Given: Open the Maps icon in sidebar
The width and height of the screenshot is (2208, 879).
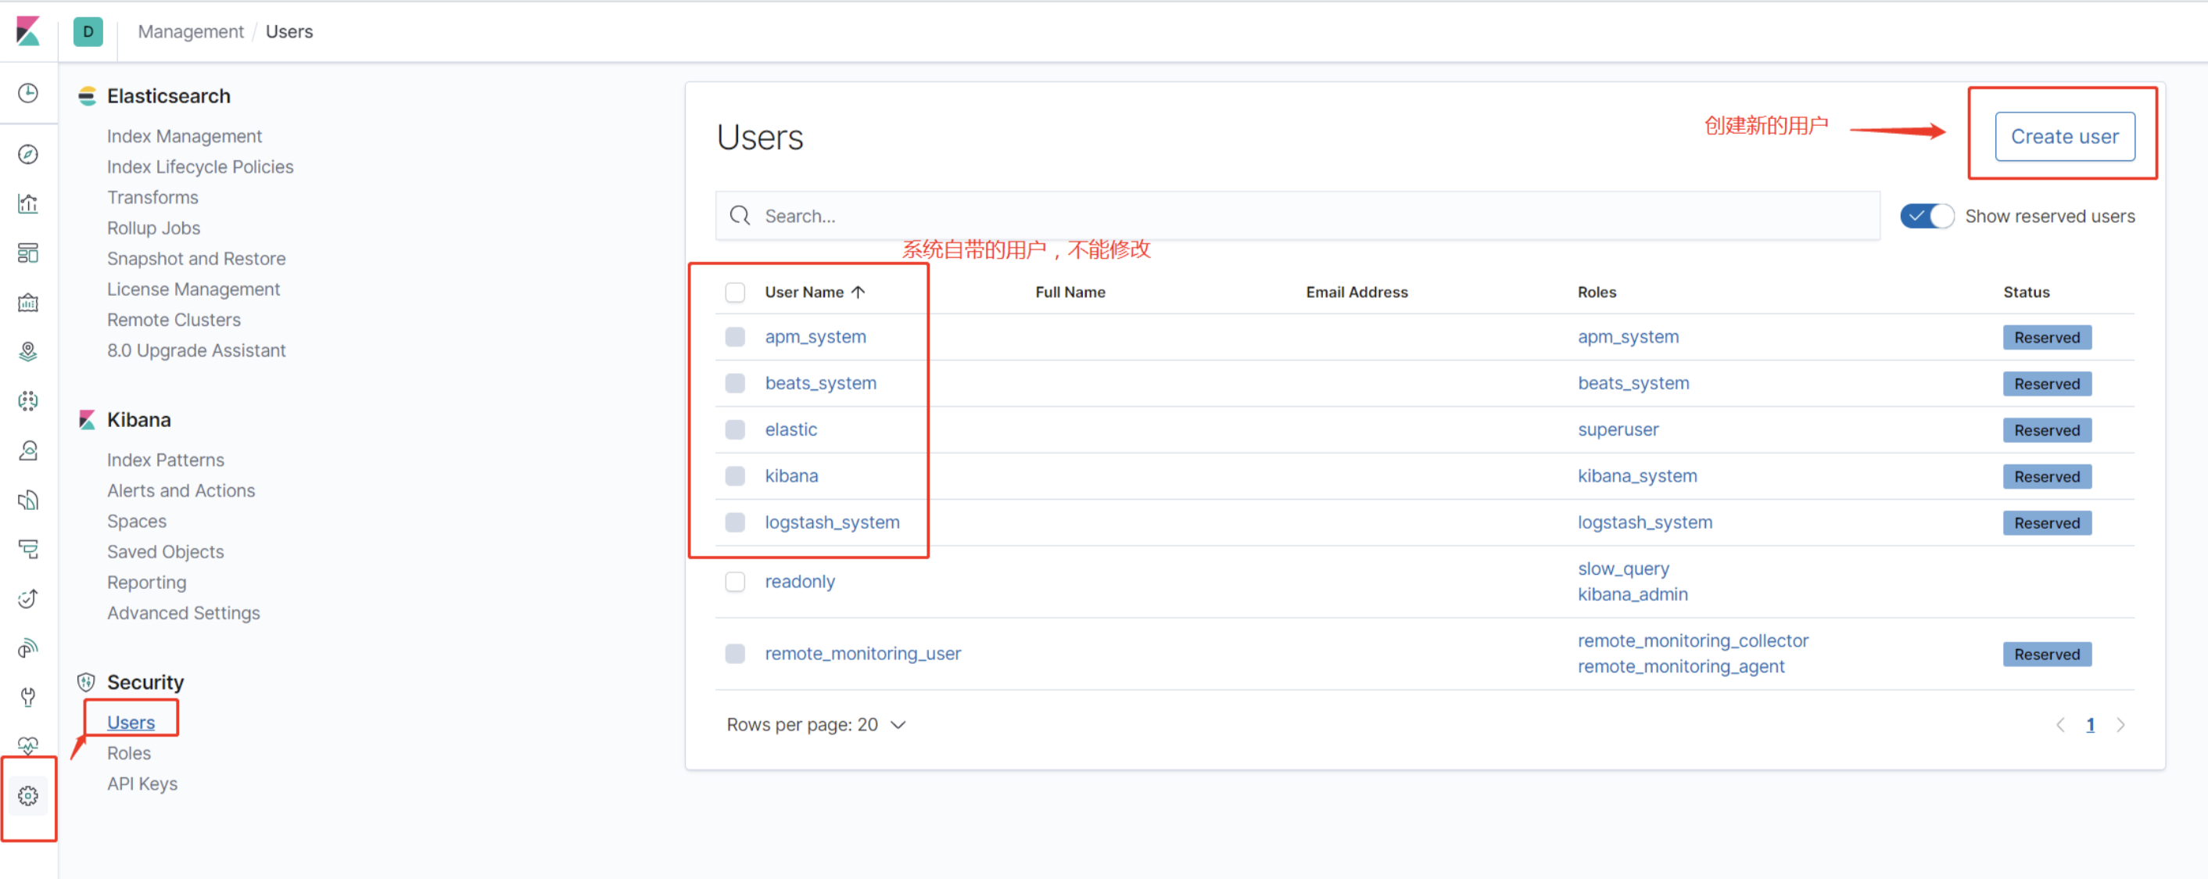Looking at the screenshot, I should [27, 352].
